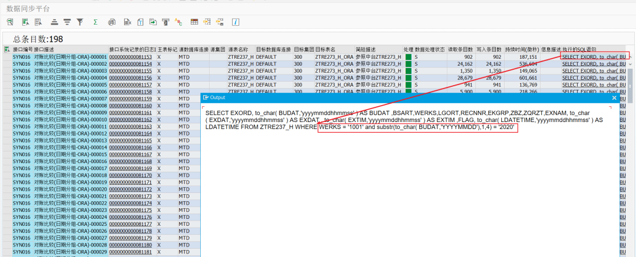Open log number 000000000081181
The image size is (636, 257).
coord(131,252)
